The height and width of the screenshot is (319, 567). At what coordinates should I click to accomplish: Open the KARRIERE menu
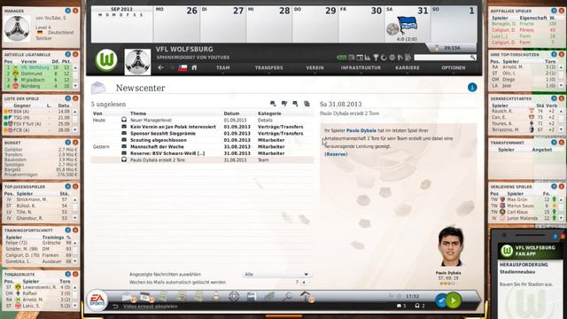(407, 67)
